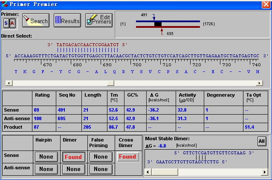The width and height of the screenshot is (272, 180).
Task: Click the sequence end label (1726)
Action: click(x=209, y=24)
